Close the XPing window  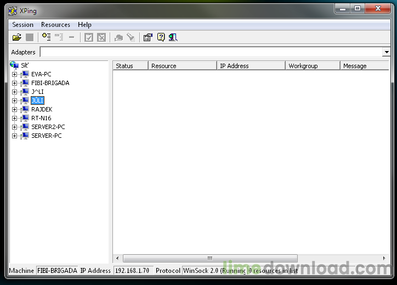[x=378, y=8]
